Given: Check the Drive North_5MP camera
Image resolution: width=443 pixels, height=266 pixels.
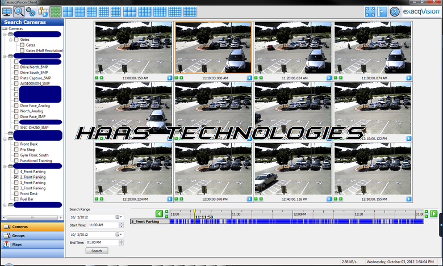Looking at the screenshot, I should coord(16,67).
